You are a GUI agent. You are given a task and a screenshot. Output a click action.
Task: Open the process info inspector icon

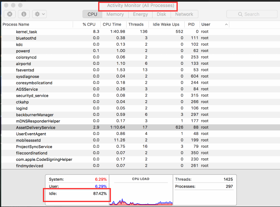point(24,14)
